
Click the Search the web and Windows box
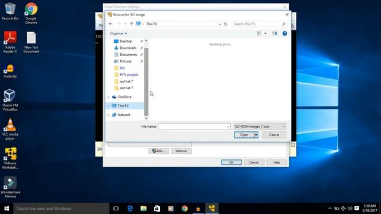click(x=61, y=209)
